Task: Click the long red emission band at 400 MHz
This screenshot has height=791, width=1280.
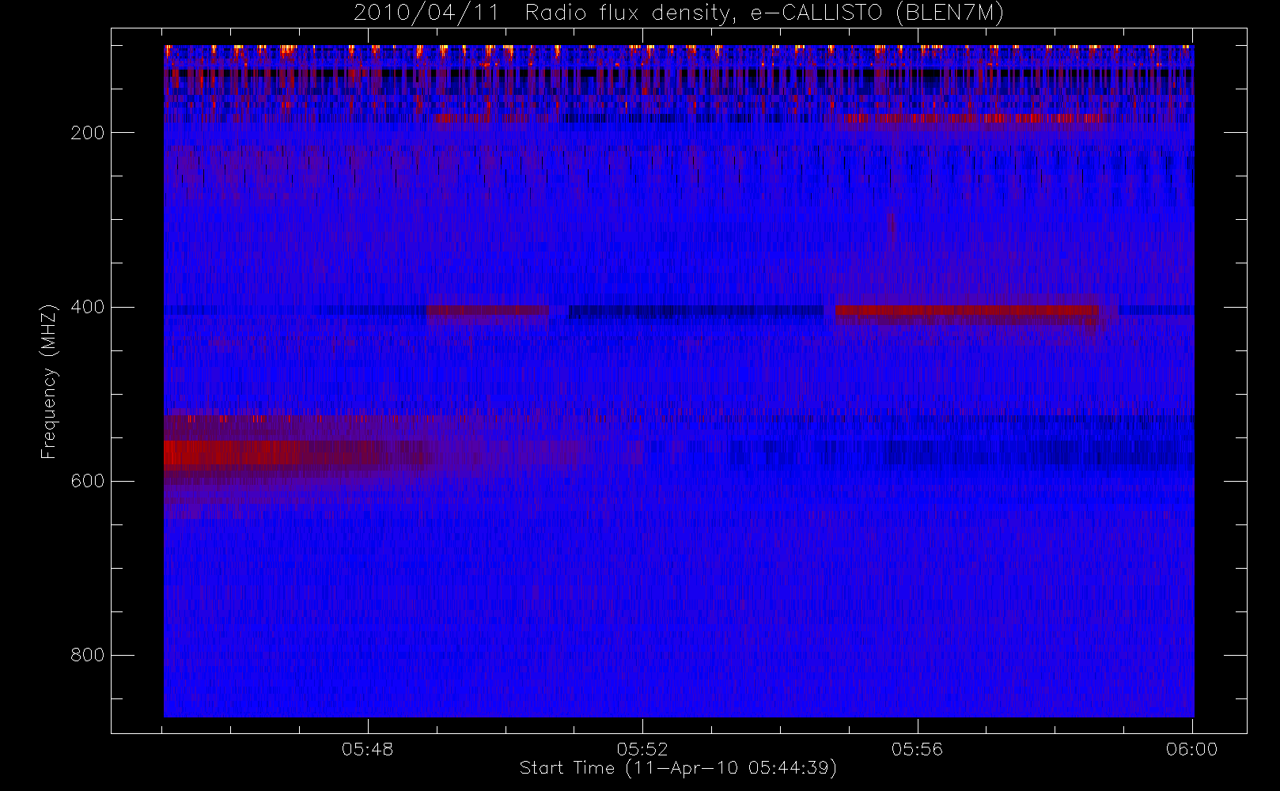Action: [967, 310]
